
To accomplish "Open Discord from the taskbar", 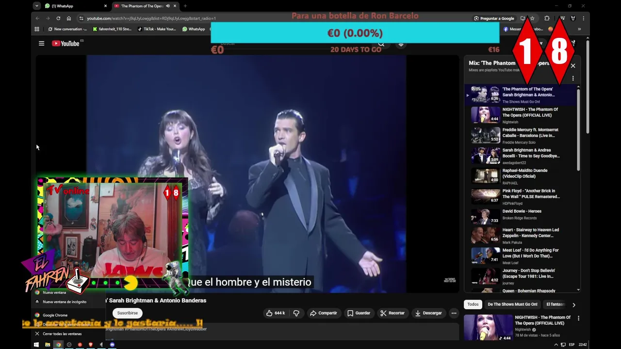I will pos(112,345).
